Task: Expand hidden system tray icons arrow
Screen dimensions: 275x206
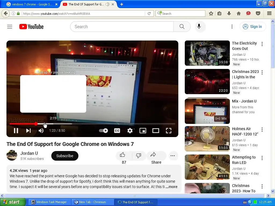Action: [250, 202]
